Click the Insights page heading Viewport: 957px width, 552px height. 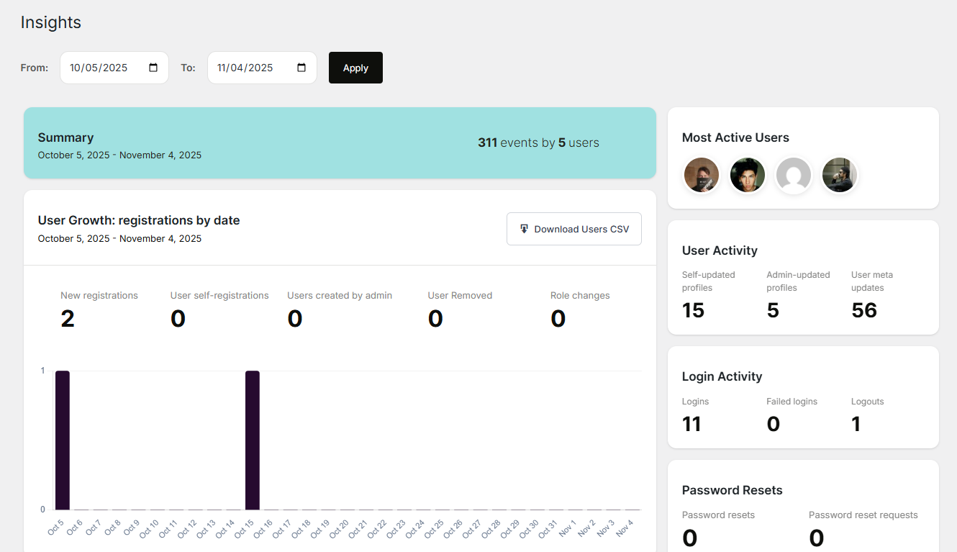50,22
